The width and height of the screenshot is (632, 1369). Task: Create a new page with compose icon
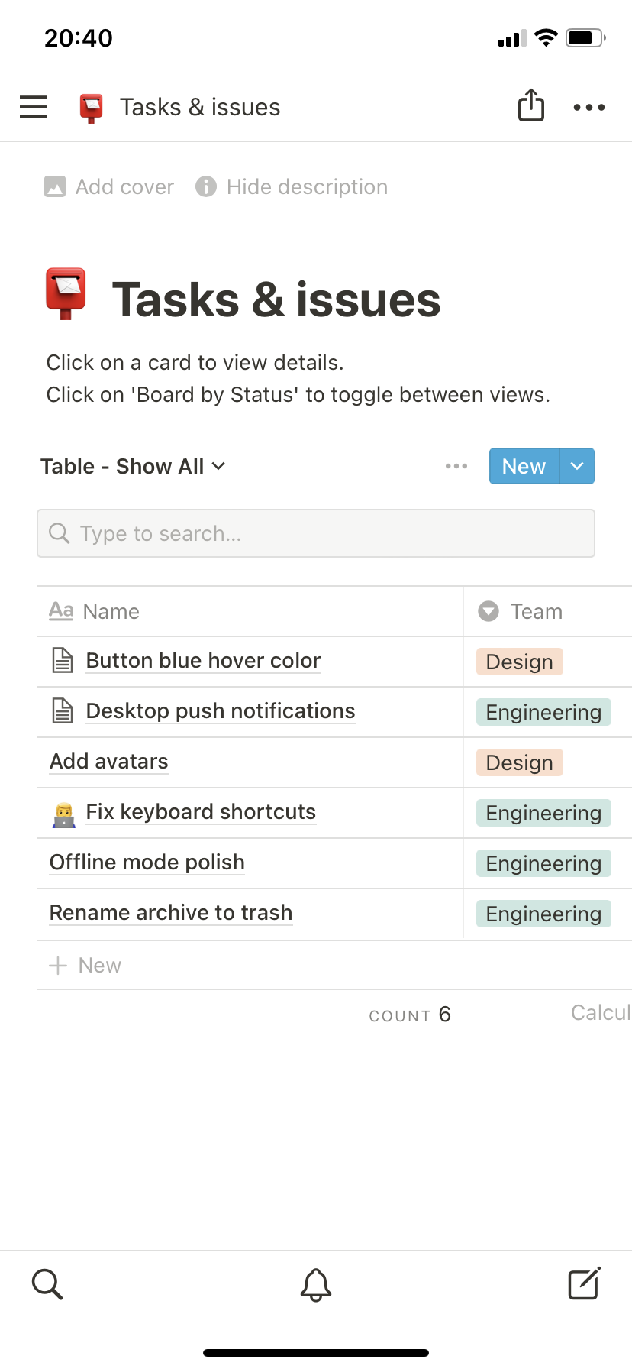(x=584, y=1283)
